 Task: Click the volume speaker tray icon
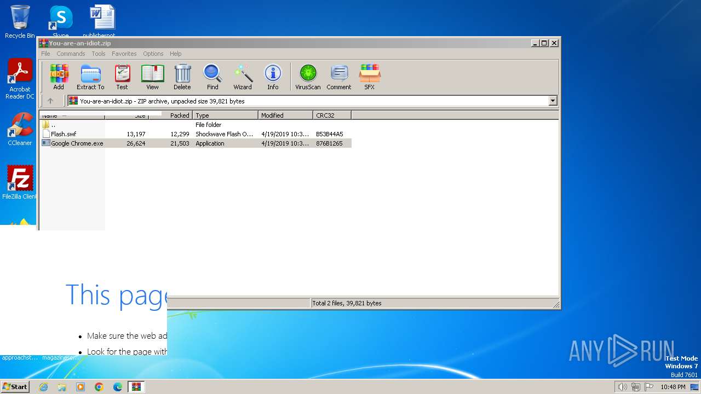tap(622, 387)
